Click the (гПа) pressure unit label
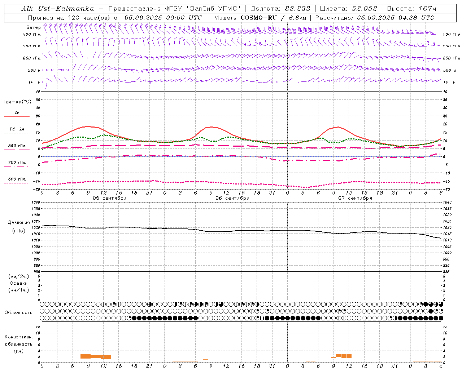This screenshot has width=462, height=369. (x=19, y=231)
